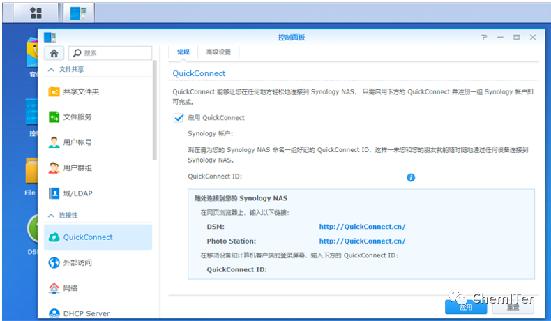The height and width of the screenshot is (321, 551).
Task: Select 用户帐号 label in sidebar
Action: click(77, 142)
